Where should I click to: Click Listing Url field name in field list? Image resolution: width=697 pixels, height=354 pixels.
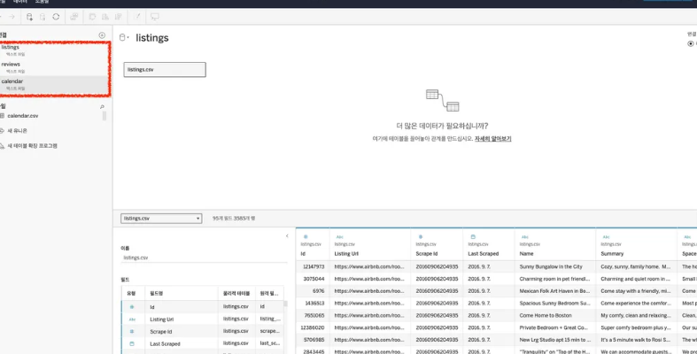click(x=162, y=319)
